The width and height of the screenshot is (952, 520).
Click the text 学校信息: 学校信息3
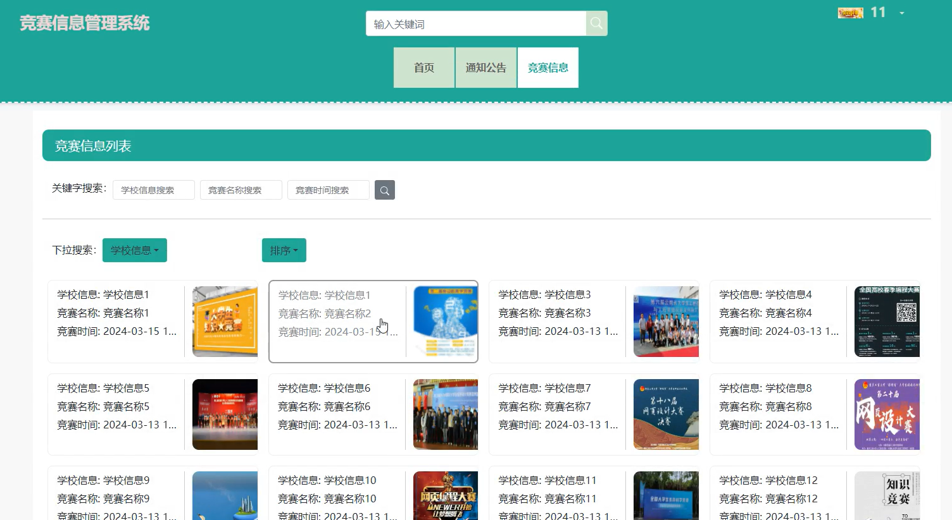(544, 294)
